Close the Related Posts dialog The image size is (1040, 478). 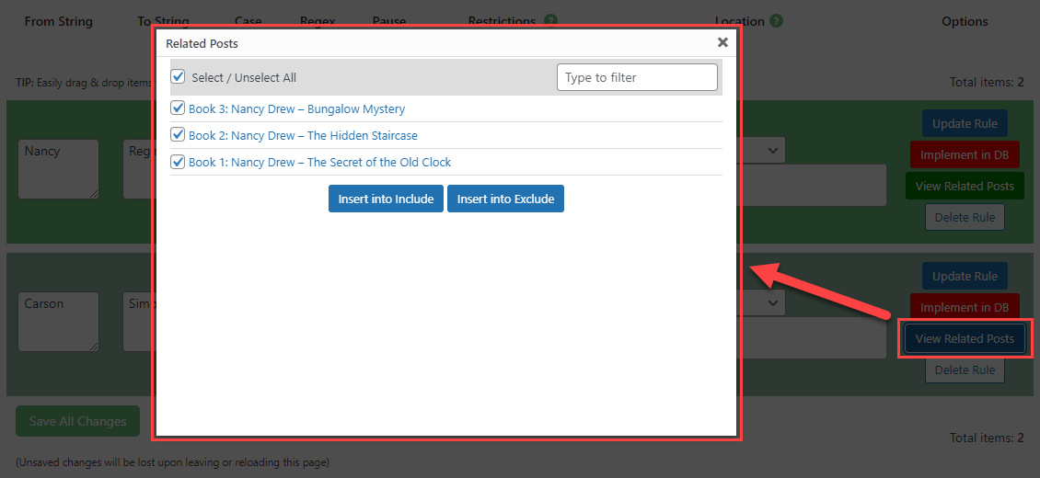[722, 42]
